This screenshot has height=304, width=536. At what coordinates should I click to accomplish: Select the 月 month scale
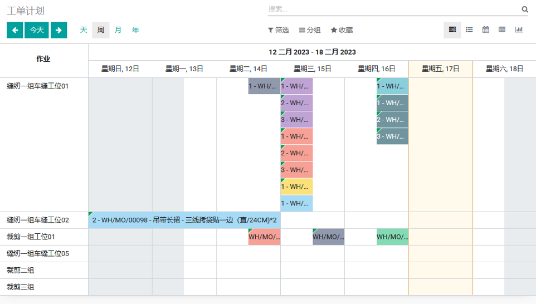tap(118, 30)
